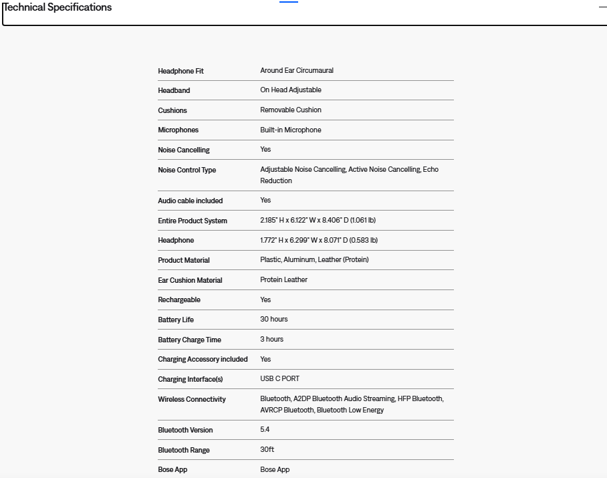
Task: Click the Built-in Microphone text
Action: click(x=290, y=130)
